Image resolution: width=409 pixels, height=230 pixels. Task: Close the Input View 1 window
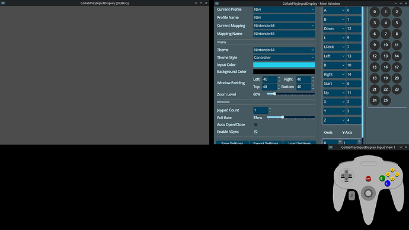(x=406, y=148)
